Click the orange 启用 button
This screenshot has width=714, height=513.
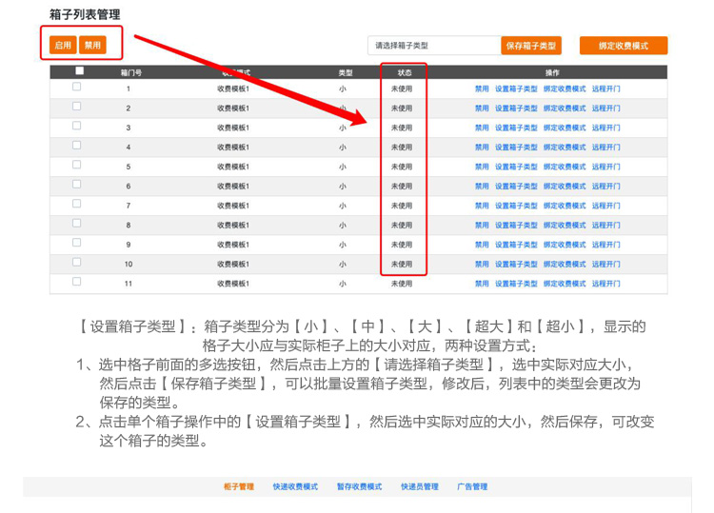63,45
